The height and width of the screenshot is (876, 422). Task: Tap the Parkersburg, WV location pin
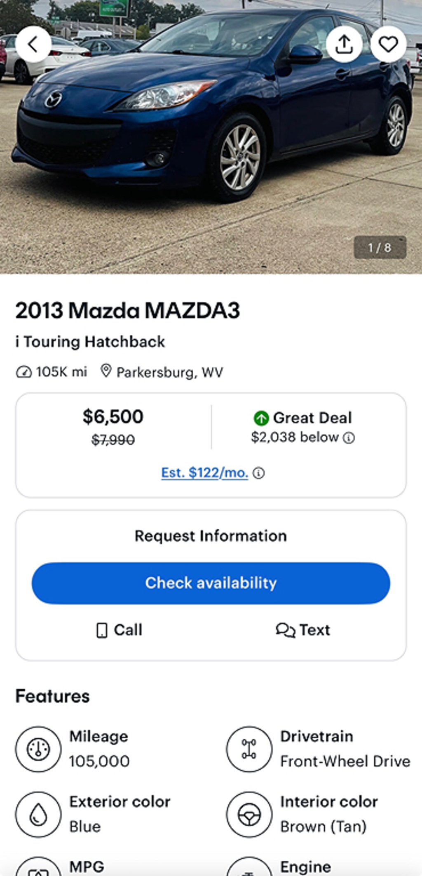point(106,371)
